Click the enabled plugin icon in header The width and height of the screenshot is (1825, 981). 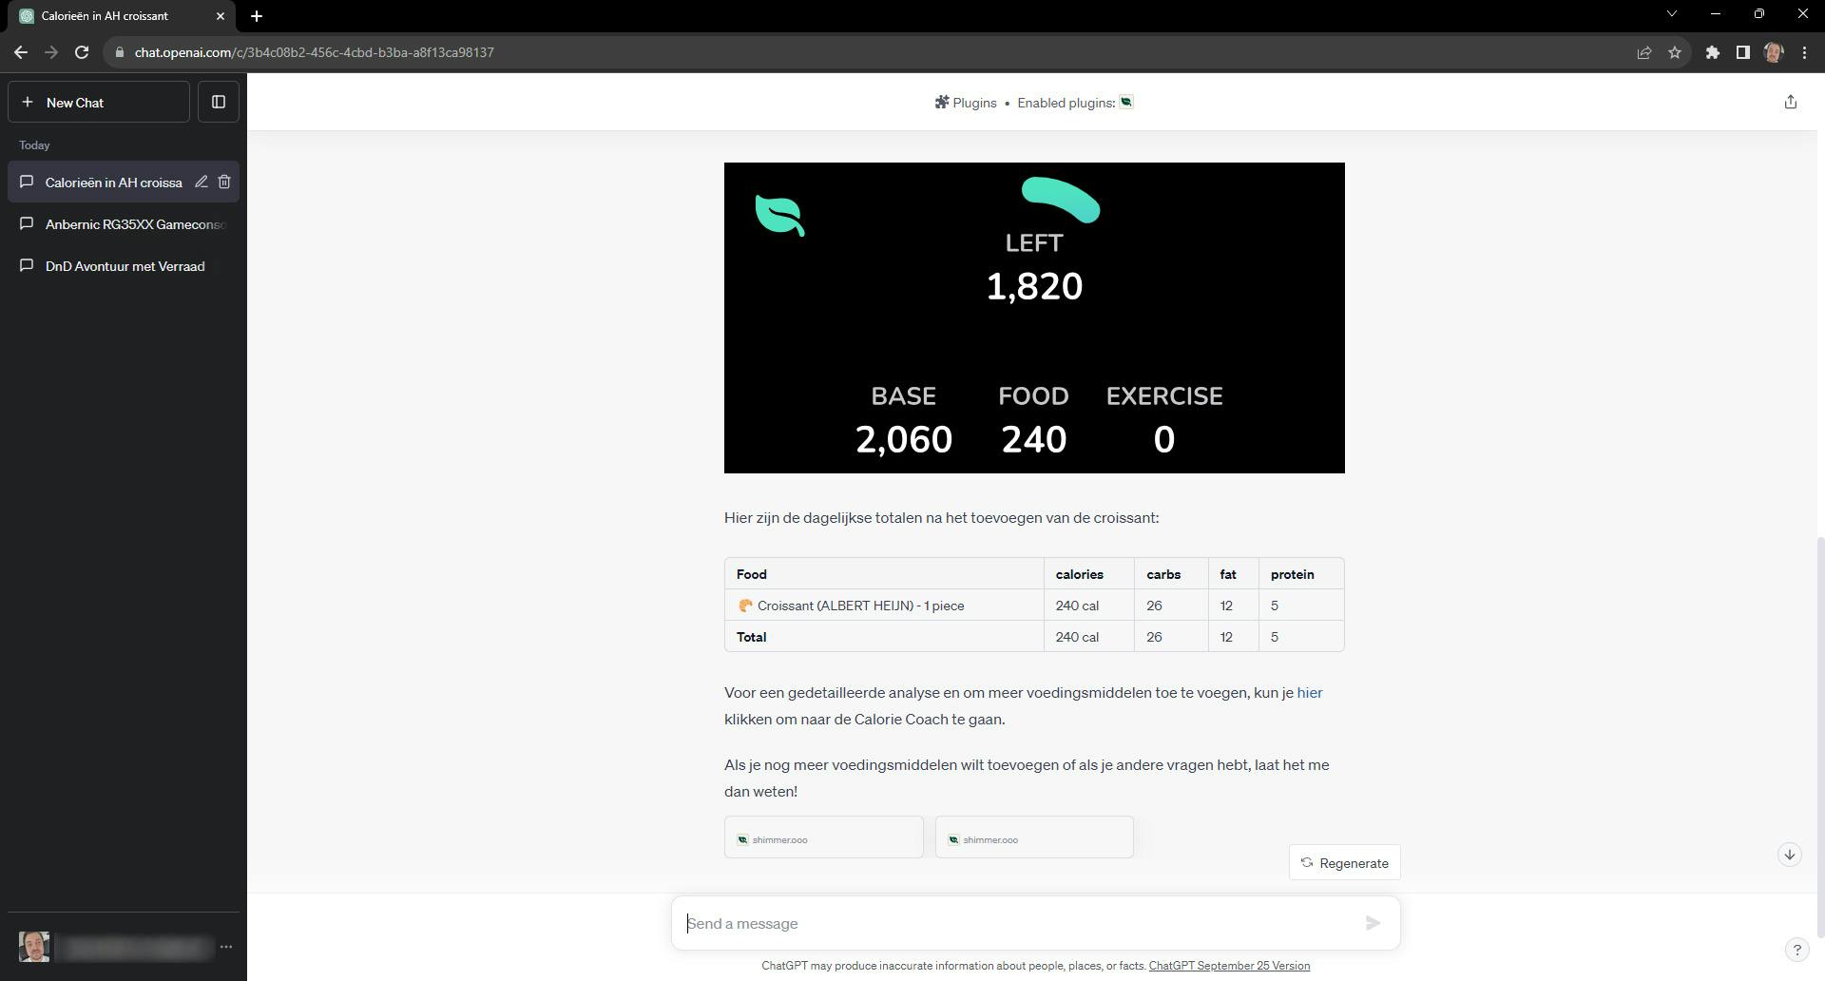coord(1126,102)
